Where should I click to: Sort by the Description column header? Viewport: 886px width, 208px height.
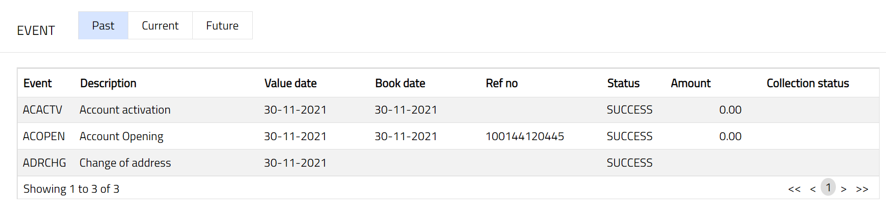click(108, 83)
